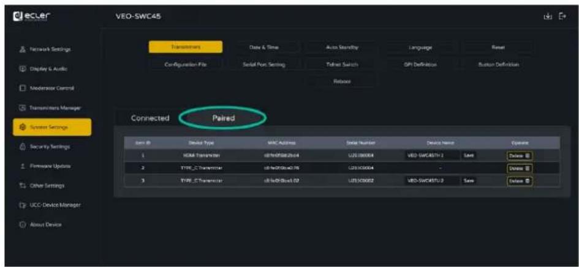Screen dimensions: 579x267
Task: Save device name for item 3
Action: pyautogui.click(x=469, y=181)
